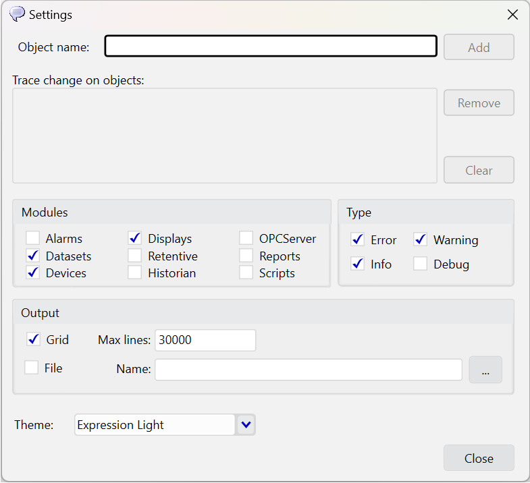Enable the Alarms module checkbox
The image size is (530, 483).
33,237
